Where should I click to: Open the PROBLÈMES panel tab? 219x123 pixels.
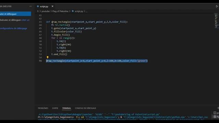tap(43, 108)
